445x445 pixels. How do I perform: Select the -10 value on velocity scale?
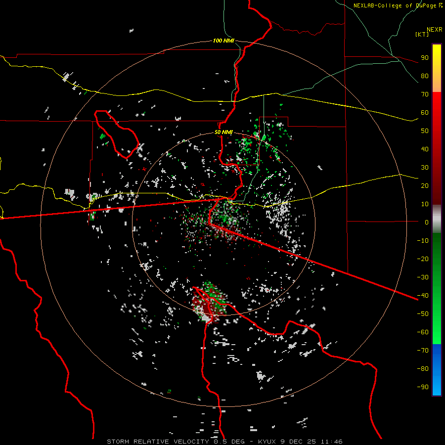click(423, 241)
